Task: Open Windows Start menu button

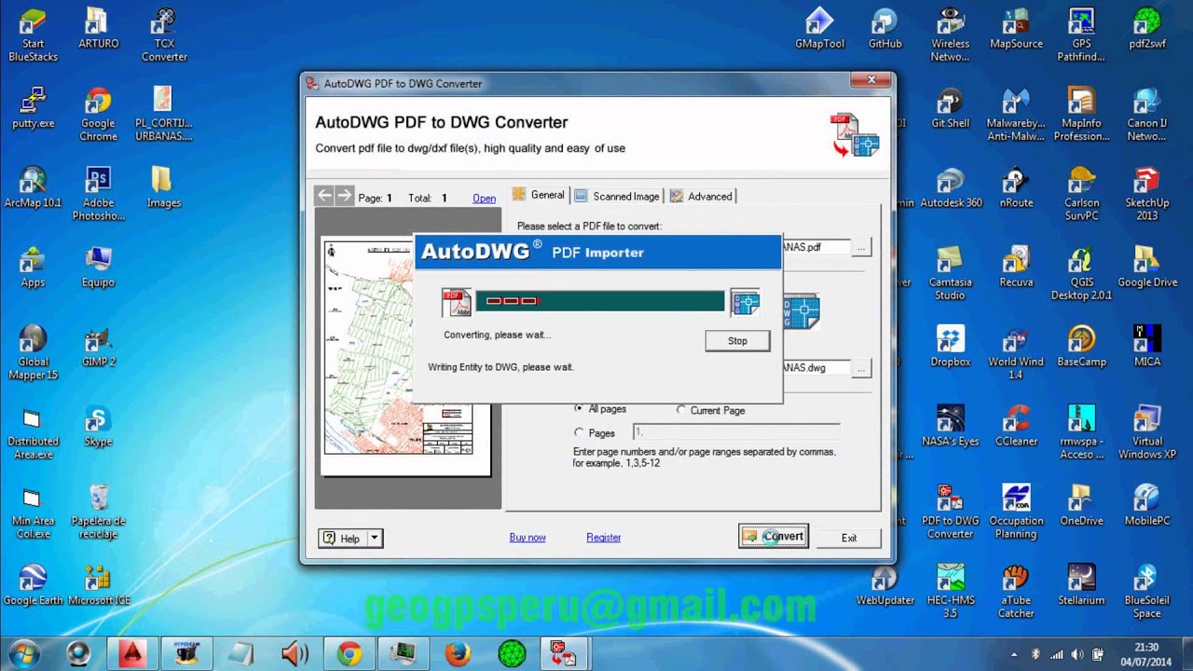Action: [x=24, y=653]
